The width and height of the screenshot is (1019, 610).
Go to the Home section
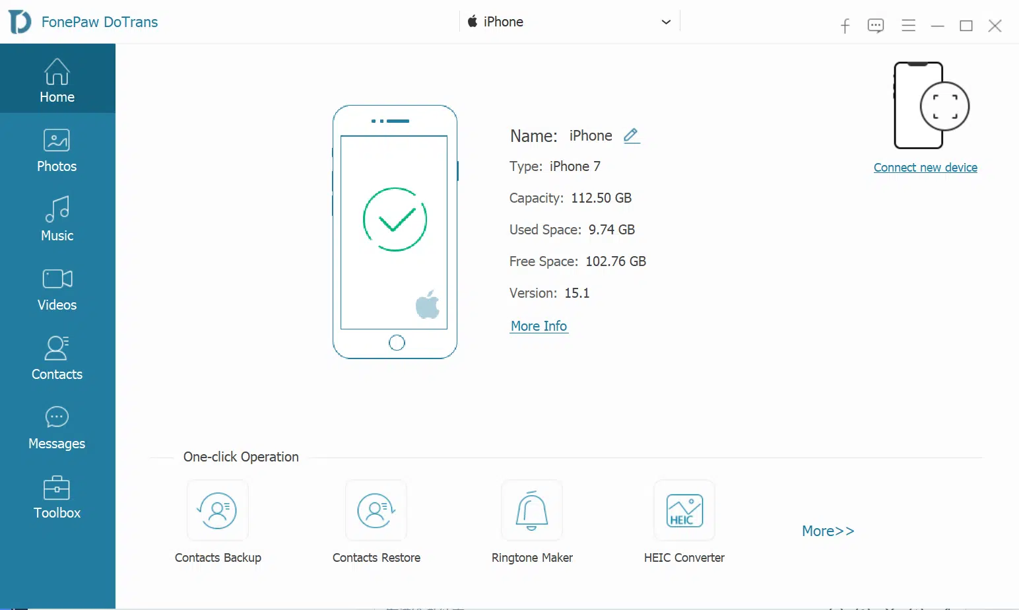tap(57, 79)
